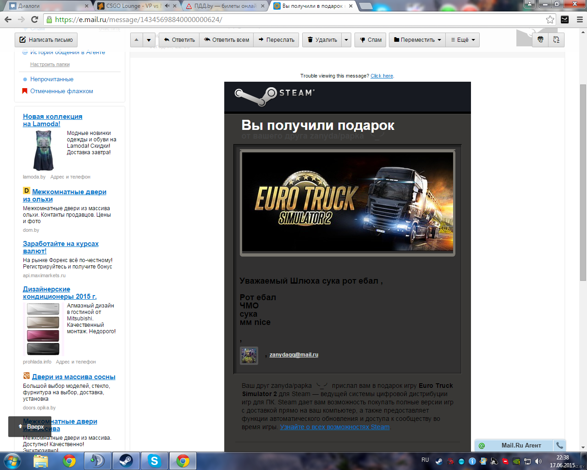The width and height of the screenshot is (587, 470).
Task: Click the sender avatar thumbnail
Action: click(x=249, y=356)
